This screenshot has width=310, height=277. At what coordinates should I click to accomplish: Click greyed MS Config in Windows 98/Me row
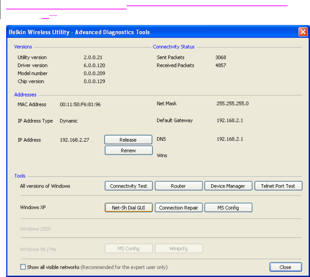pos(128,249)
